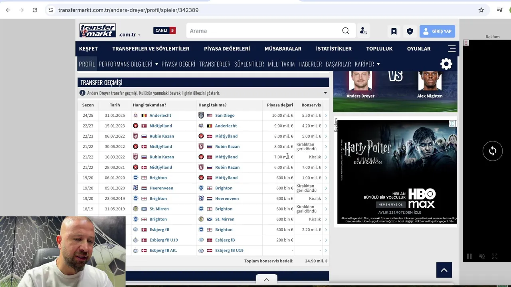Open the San Diego club link

point(225,116)
